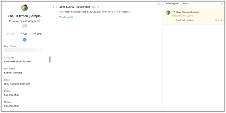
Task: Open the View Response link
Action: (66, 17)
